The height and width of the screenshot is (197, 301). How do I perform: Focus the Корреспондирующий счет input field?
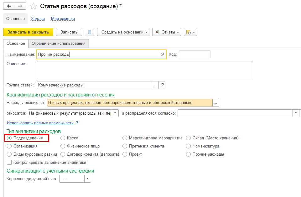pos(72,179)
